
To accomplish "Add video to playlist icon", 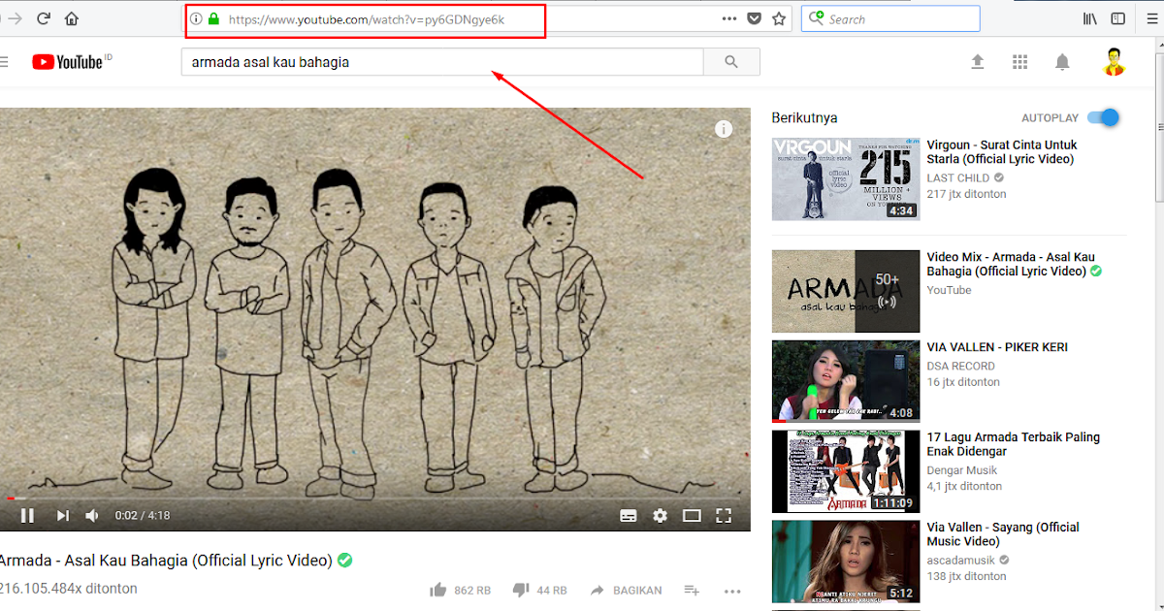I will click(692, 590).
